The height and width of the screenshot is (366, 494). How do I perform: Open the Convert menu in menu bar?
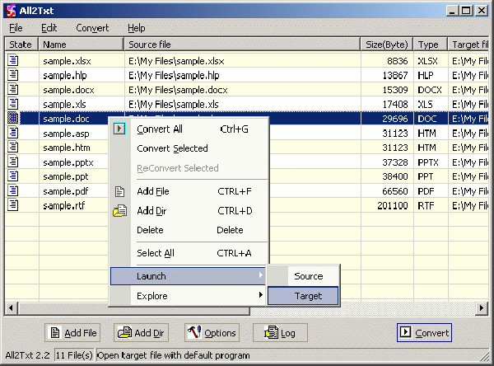click(92, 28)
